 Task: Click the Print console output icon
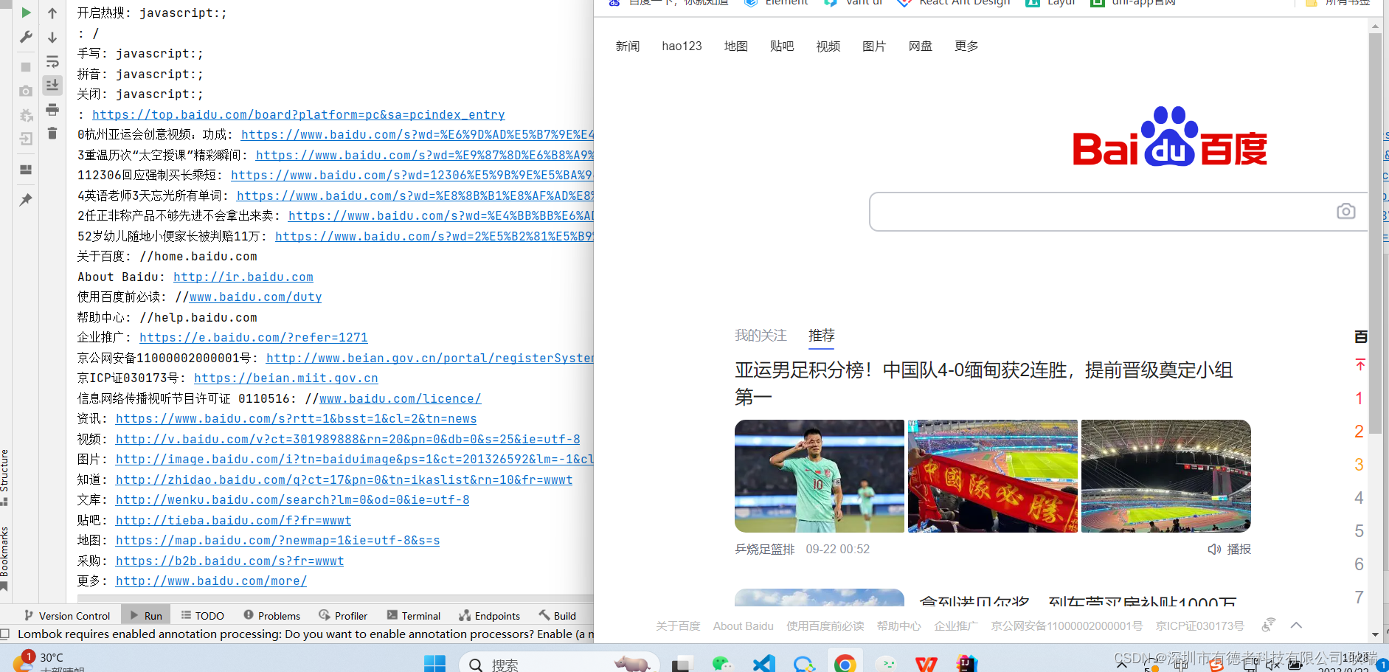pyautogui.click(x=52, y=110)
